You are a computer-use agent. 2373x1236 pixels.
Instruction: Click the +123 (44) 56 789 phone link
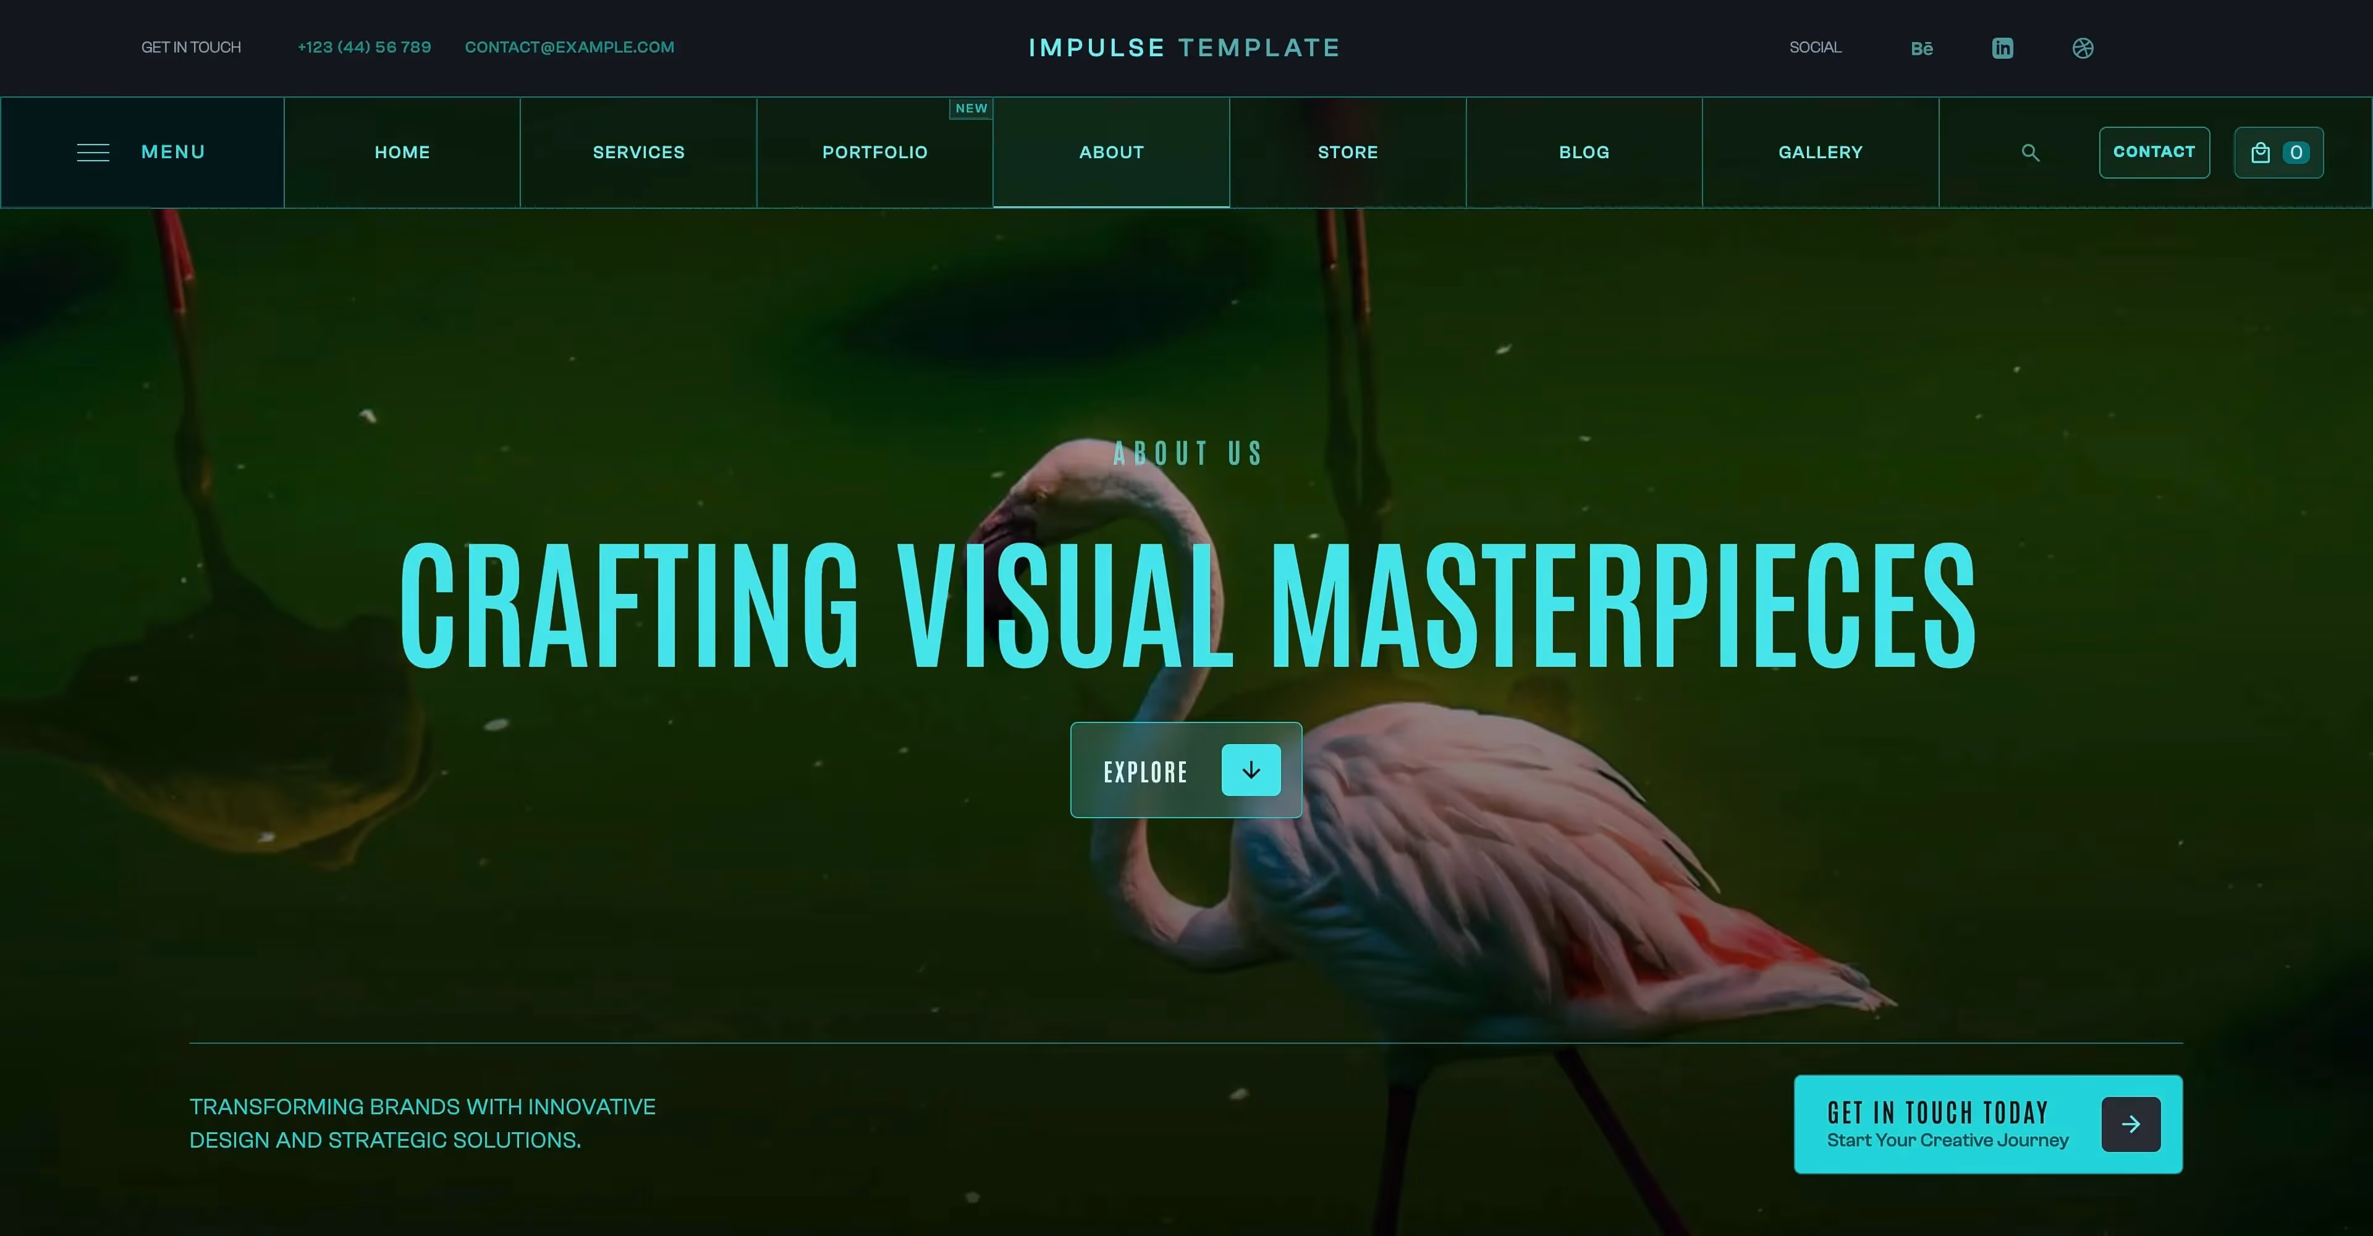364,47
